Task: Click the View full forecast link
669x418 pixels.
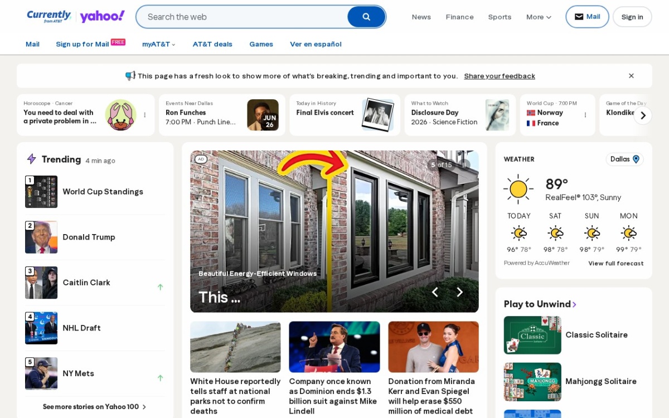Action: click(x=616, y=264)
